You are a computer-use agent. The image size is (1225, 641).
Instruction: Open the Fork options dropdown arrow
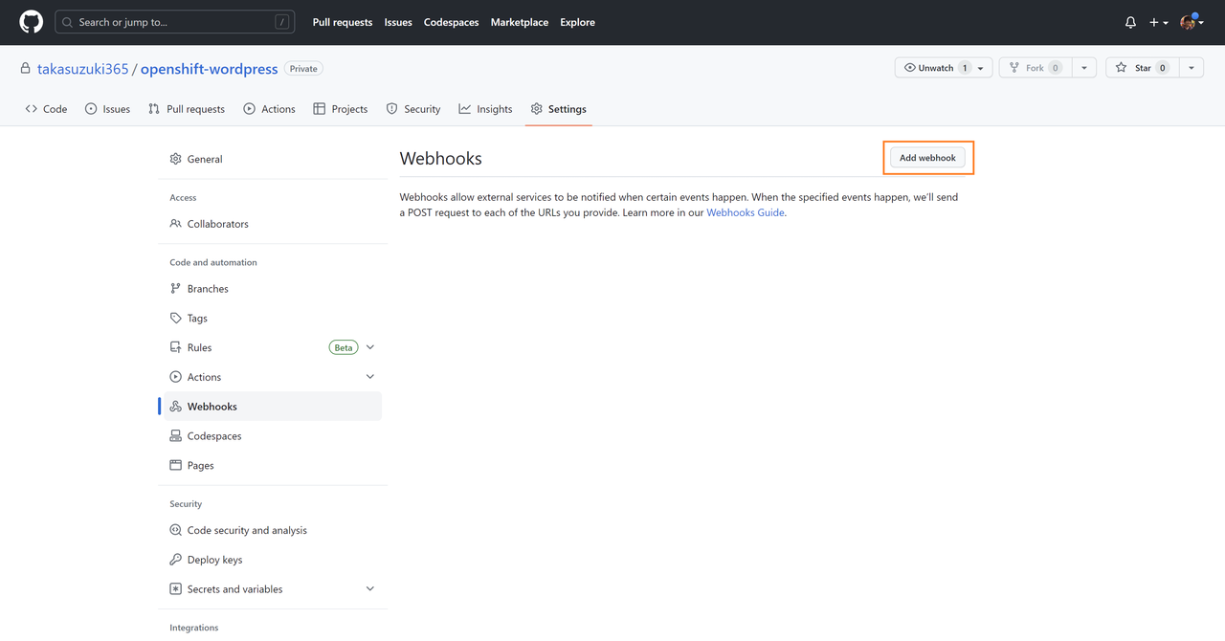(x=1084, y=68)
